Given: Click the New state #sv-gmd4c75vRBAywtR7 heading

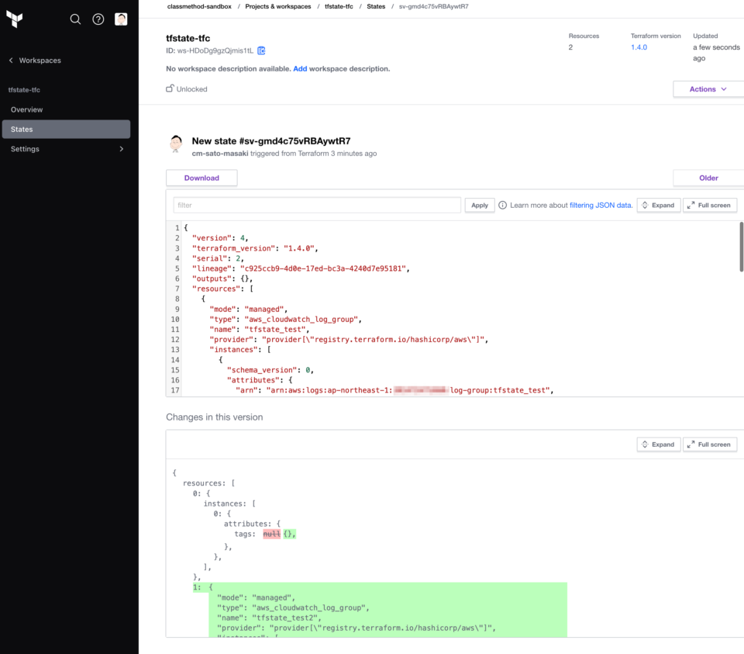Looking at the screenshot, I should click(x=271, y=141).
